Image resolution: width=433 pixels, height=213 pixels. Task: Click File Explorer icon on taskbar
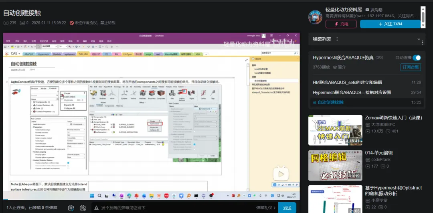[151, 196]
